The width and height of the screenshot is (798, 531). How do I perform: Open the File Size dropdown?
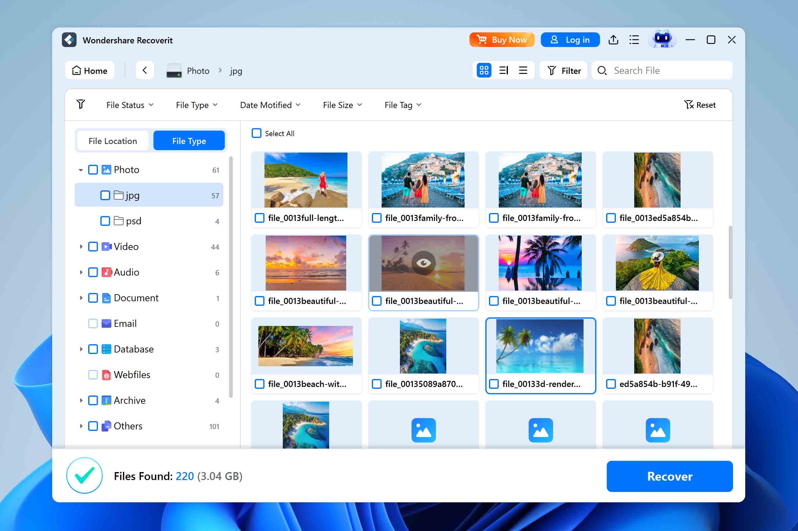343,105
